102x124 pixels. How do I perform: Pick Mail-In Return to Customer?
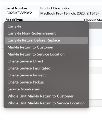[x=46, y=47]
